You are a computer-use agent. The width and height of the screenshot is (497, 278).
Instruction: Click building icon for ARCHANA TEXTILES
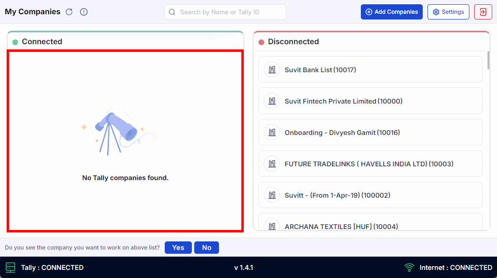[272, 225]
